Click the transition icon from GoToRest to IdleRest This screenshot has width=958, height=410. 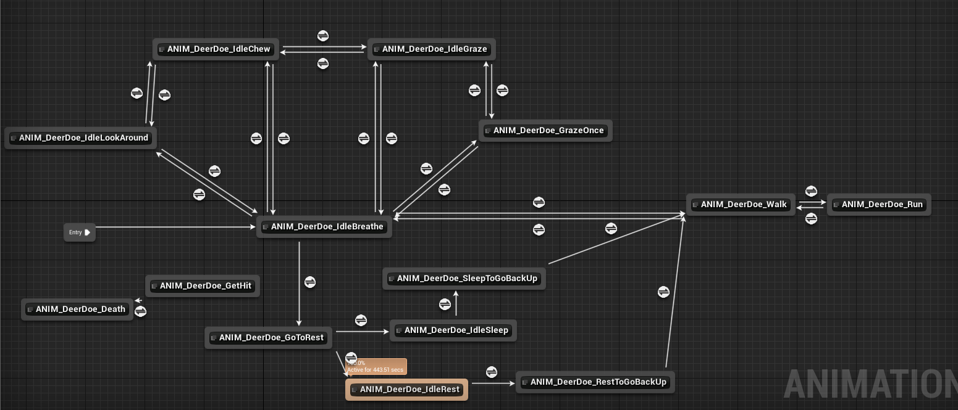(351, 357)
